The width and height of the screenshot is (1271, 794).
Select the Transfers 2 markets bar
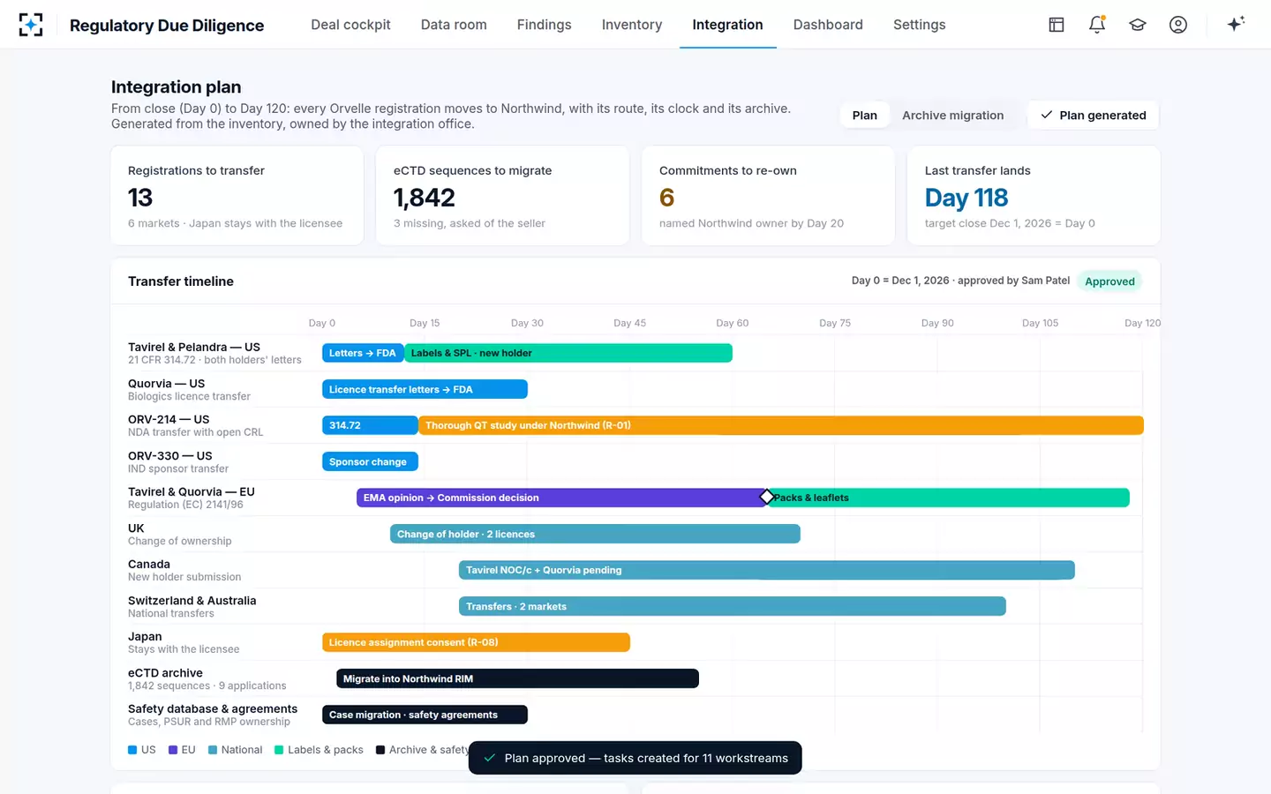coord(733,606)
